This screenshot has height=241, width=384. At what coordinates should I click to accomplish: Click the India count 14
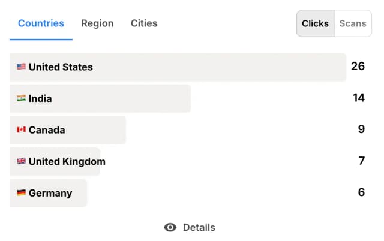click(359, 98)
